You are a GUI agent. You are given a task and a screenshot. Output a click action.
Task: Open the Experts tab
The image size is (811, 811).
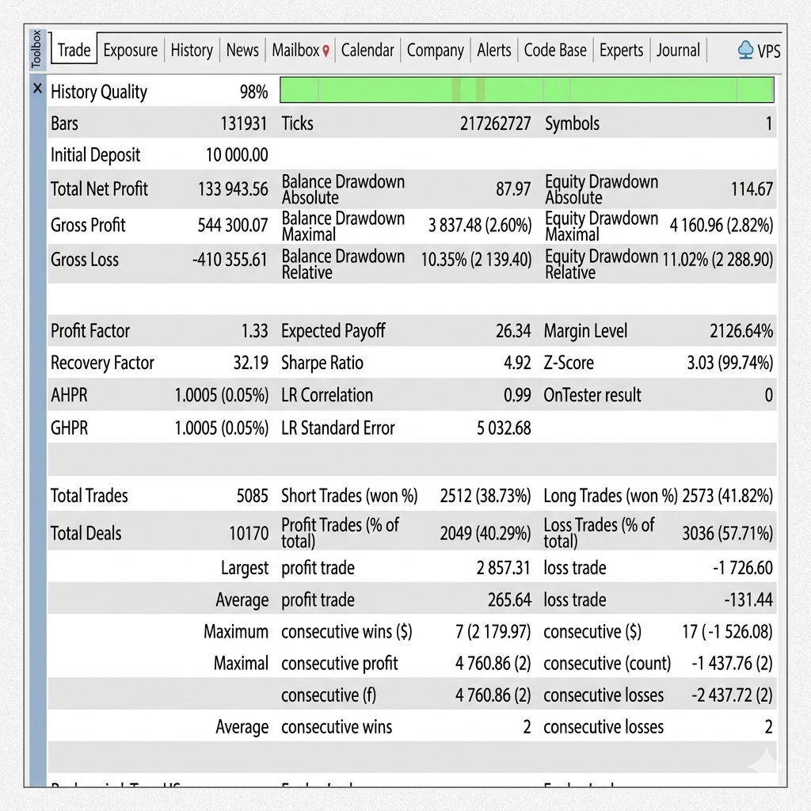pos(621,51)
